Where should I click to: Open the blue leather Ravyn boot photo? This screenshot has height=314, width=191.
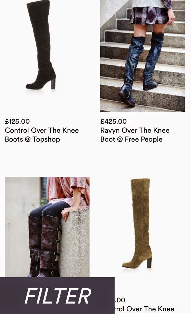coord(143,56)
